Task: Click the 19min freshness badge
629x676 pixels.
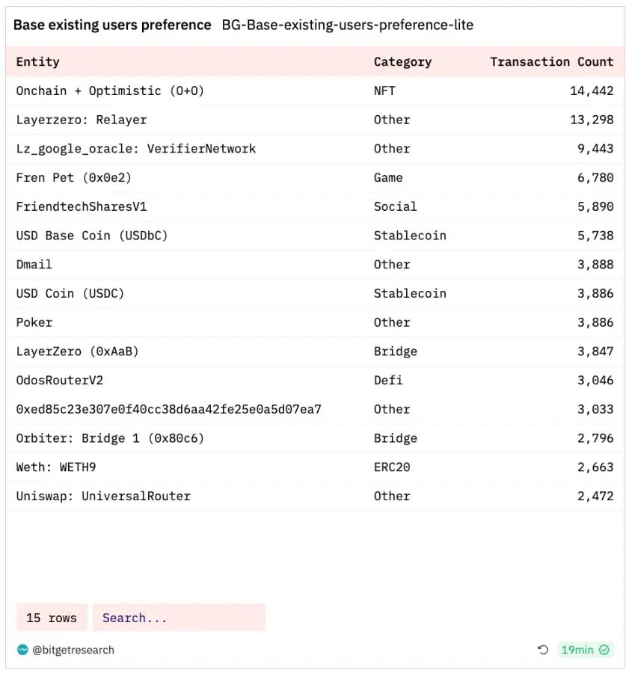Action: (x=577, y=650)
